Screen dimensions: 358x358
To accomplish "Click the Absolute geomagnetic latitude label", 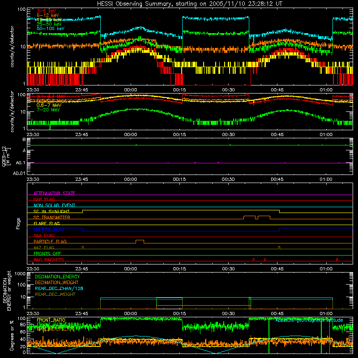I will 309,320.
